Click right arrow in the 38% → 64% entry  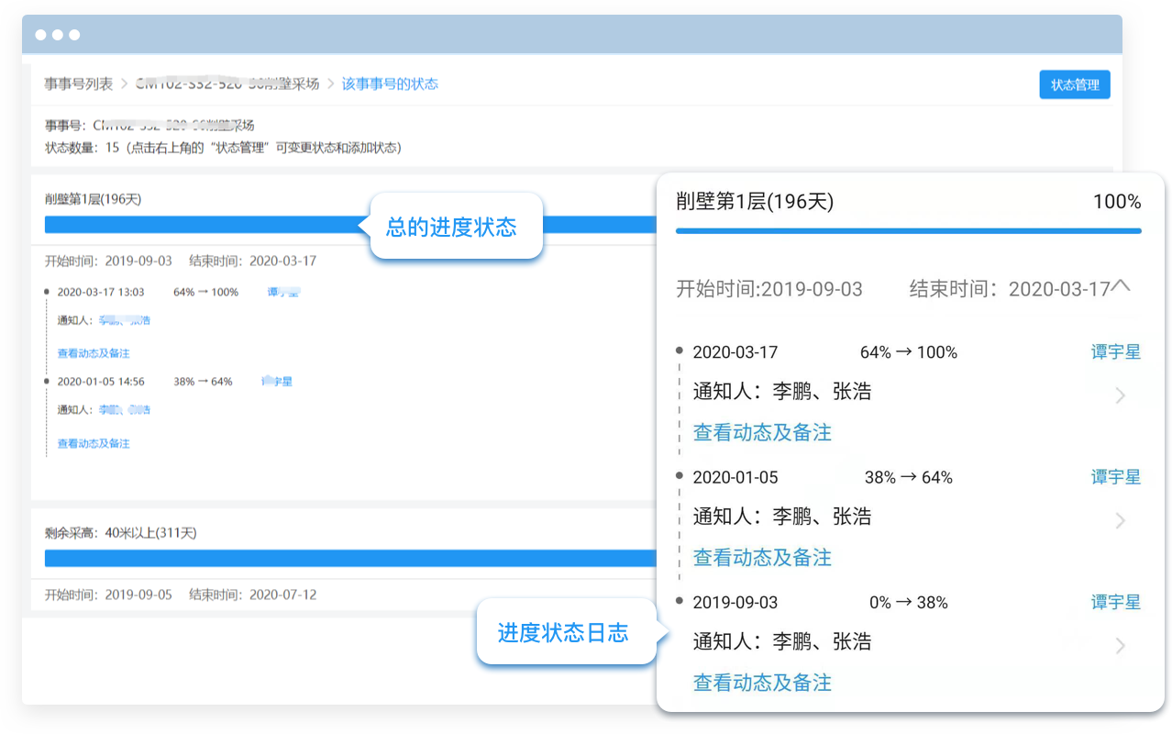pos(1120,520)
